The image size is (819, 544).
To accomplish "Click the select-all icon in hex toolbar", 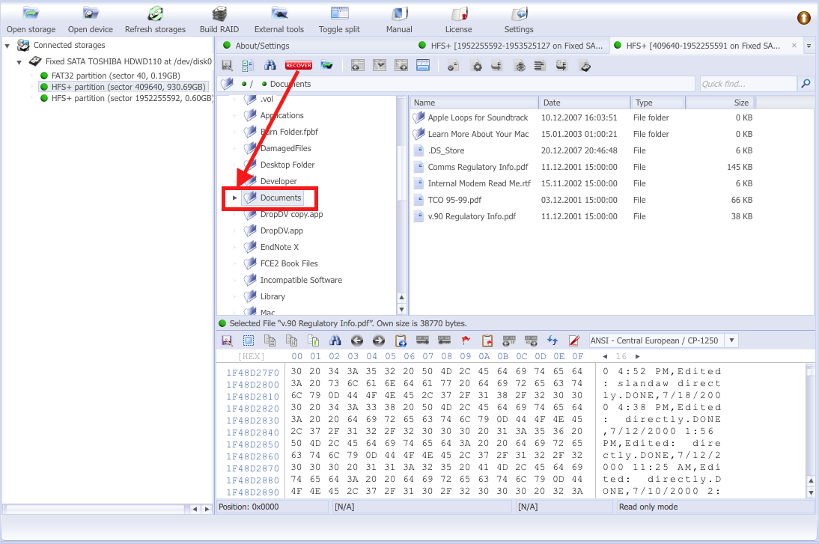I will coord(248,340).
